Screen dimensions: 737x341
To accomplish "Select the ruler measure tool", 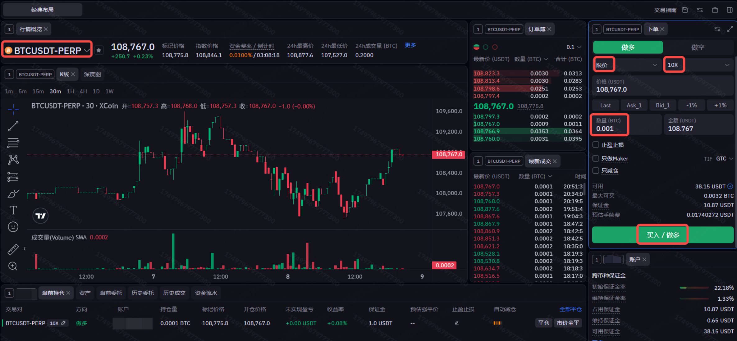I will pos(13,249).
